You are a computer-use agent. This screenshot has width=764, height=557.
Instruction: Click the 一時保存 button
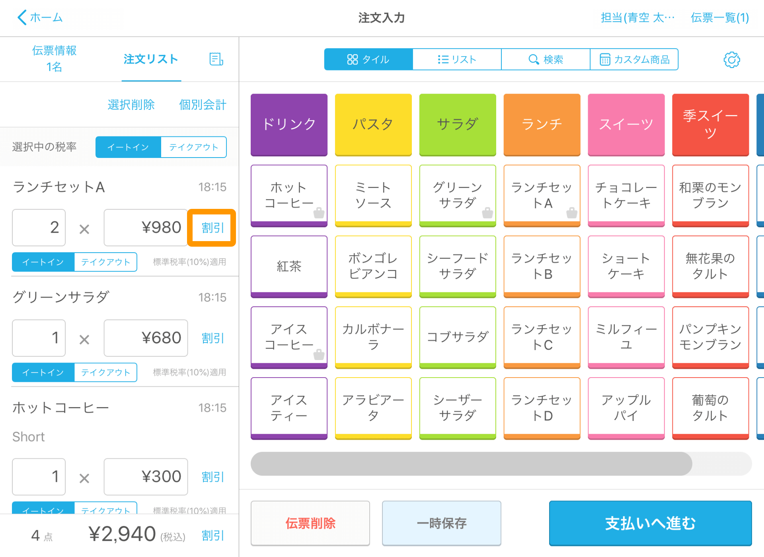click(x=441, y=523)
